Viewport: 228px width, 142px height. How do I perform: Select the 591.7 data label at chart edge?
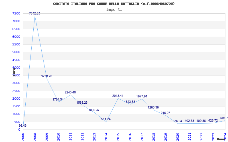pyautogui.click(x=224, y=118)
